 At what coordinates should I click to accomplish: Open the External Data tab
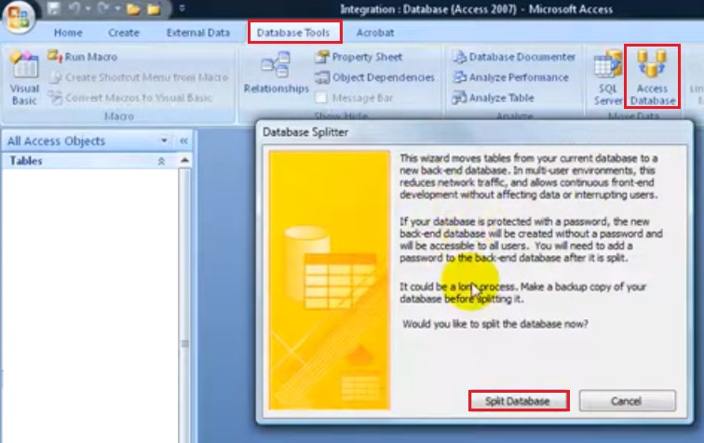click(198, 33)
